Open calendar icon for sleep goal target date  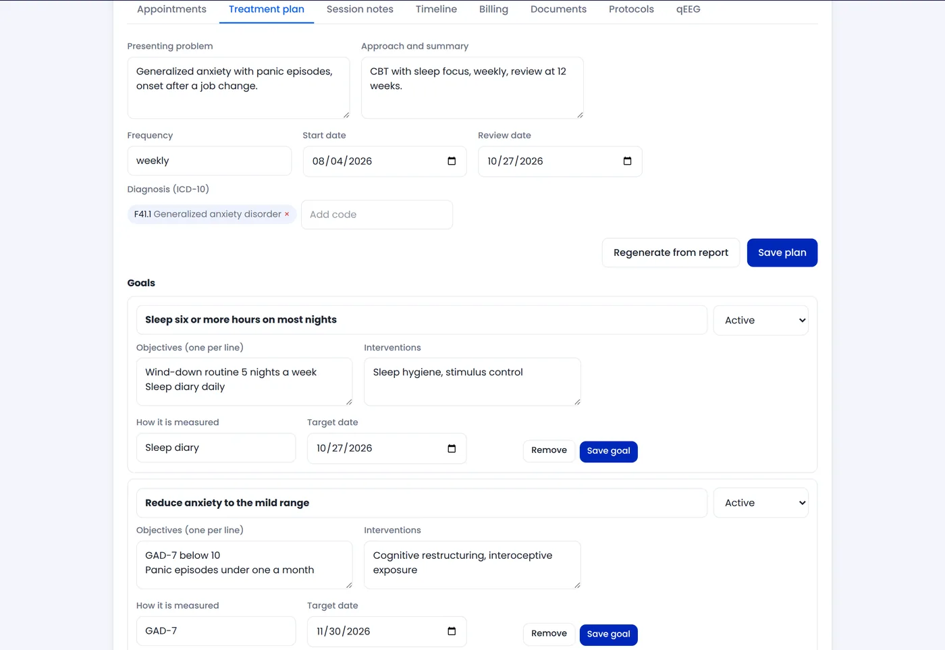point(452,449)
